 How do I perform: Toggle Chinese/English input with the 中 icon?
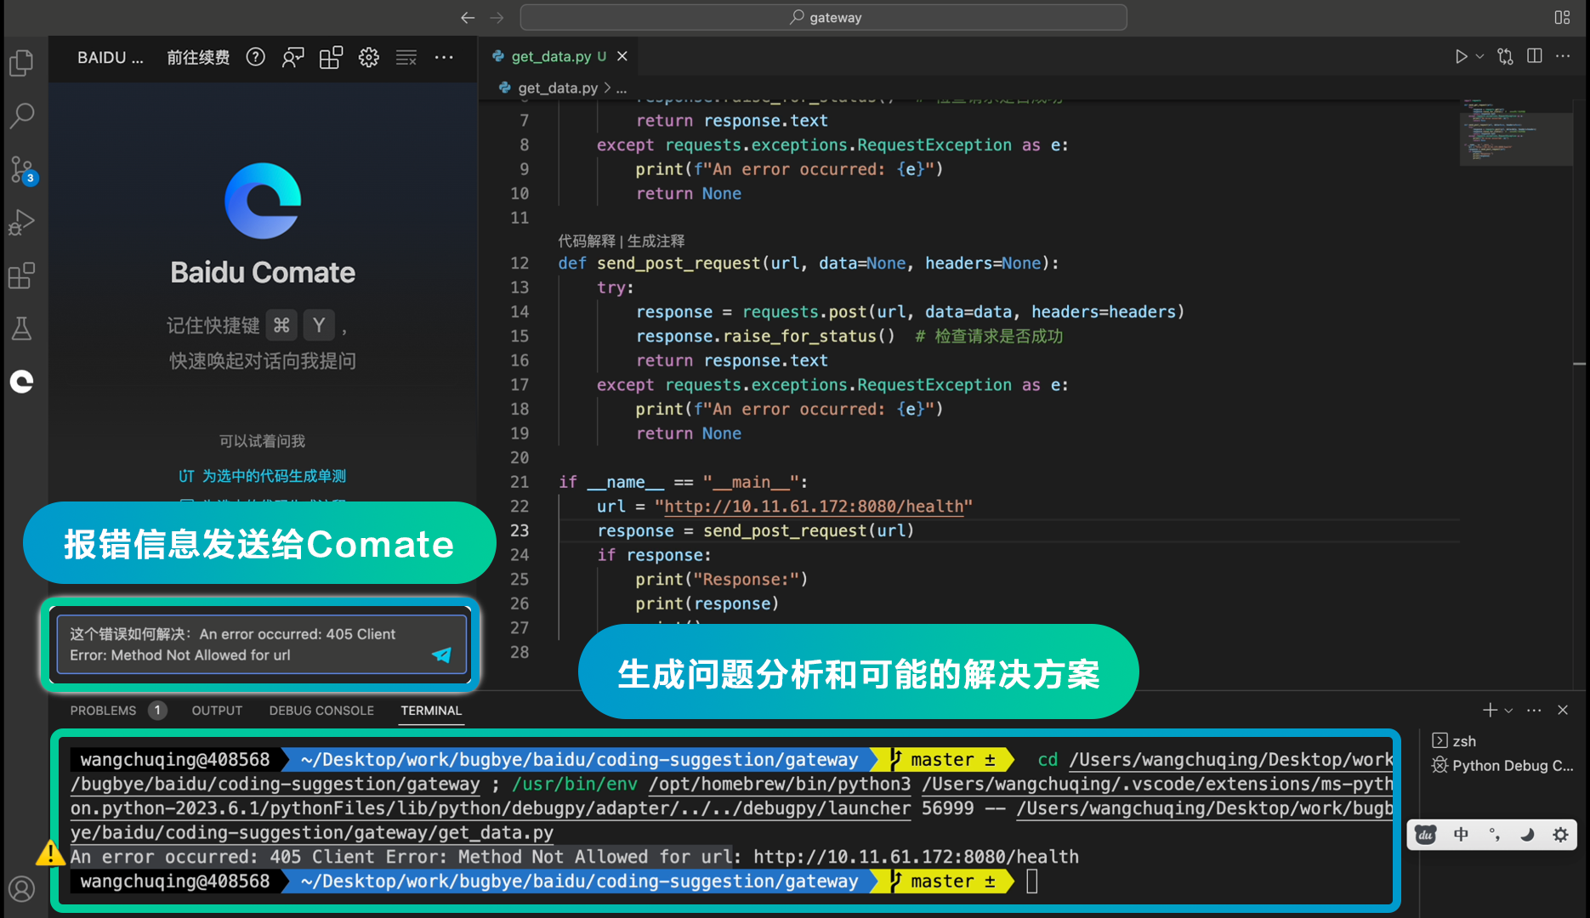point(1461,835)
